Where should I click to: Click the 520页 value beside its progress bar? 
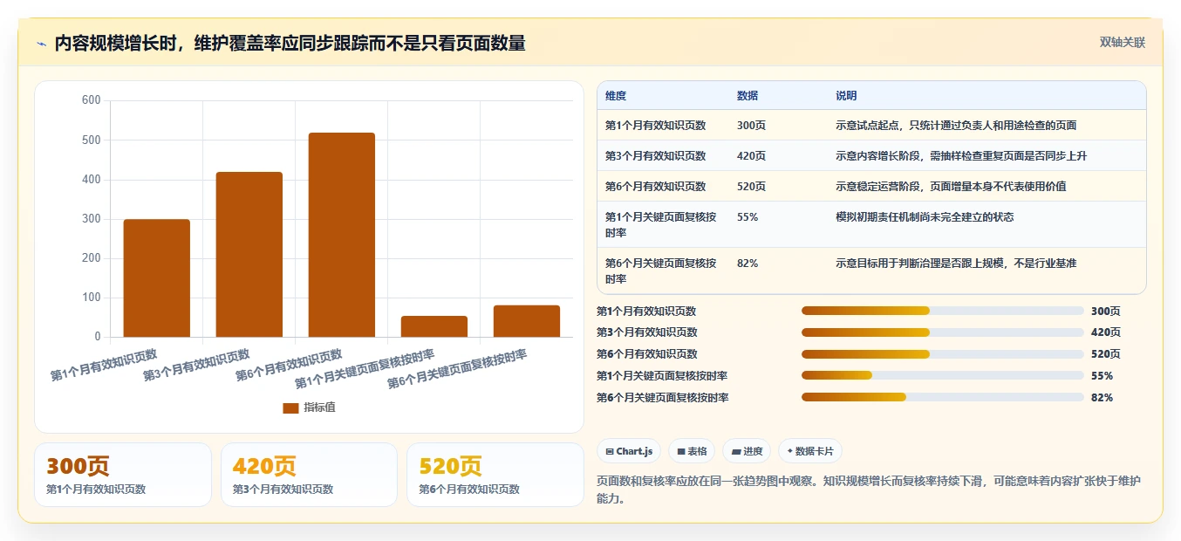(x=1105, y=354)
